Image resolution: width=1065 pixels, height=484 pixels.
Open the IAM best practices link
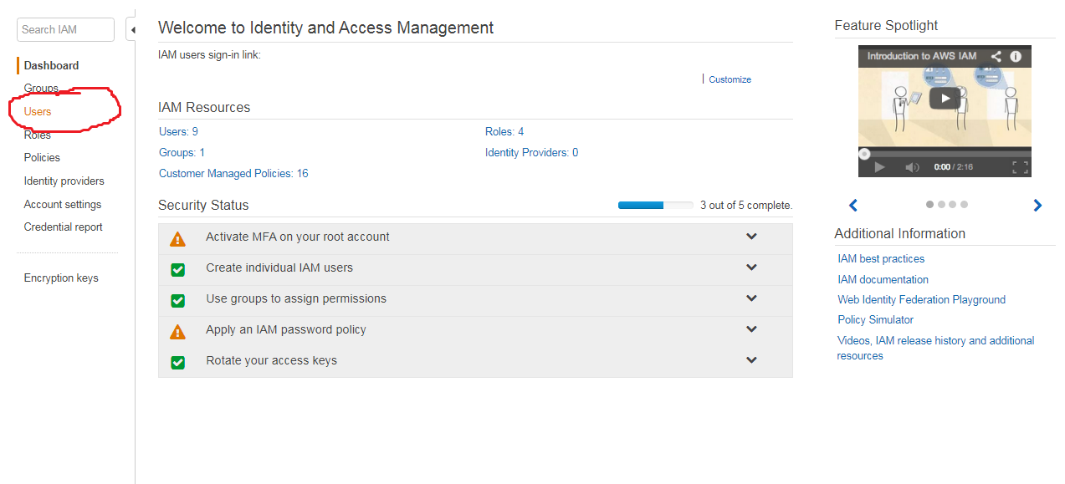[x=881, y=259]
